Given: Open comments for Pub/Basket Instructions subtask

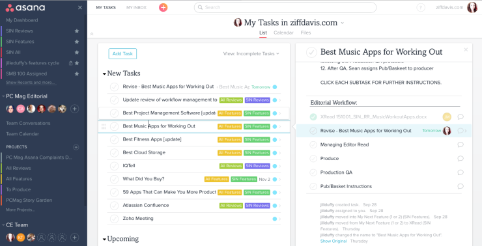Looking at the screenshot, I should pyautogui.click(x=460, y=186).
